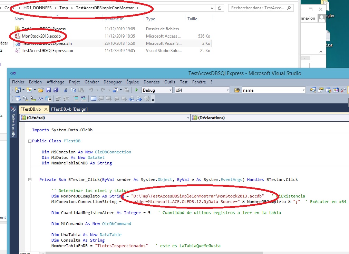
Task: Open the New Project dropdown arrow
Action: pos(23,90)
